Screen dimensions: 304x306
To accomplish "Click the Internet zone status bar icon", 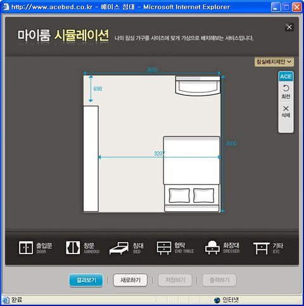I will tap(217, 300).
